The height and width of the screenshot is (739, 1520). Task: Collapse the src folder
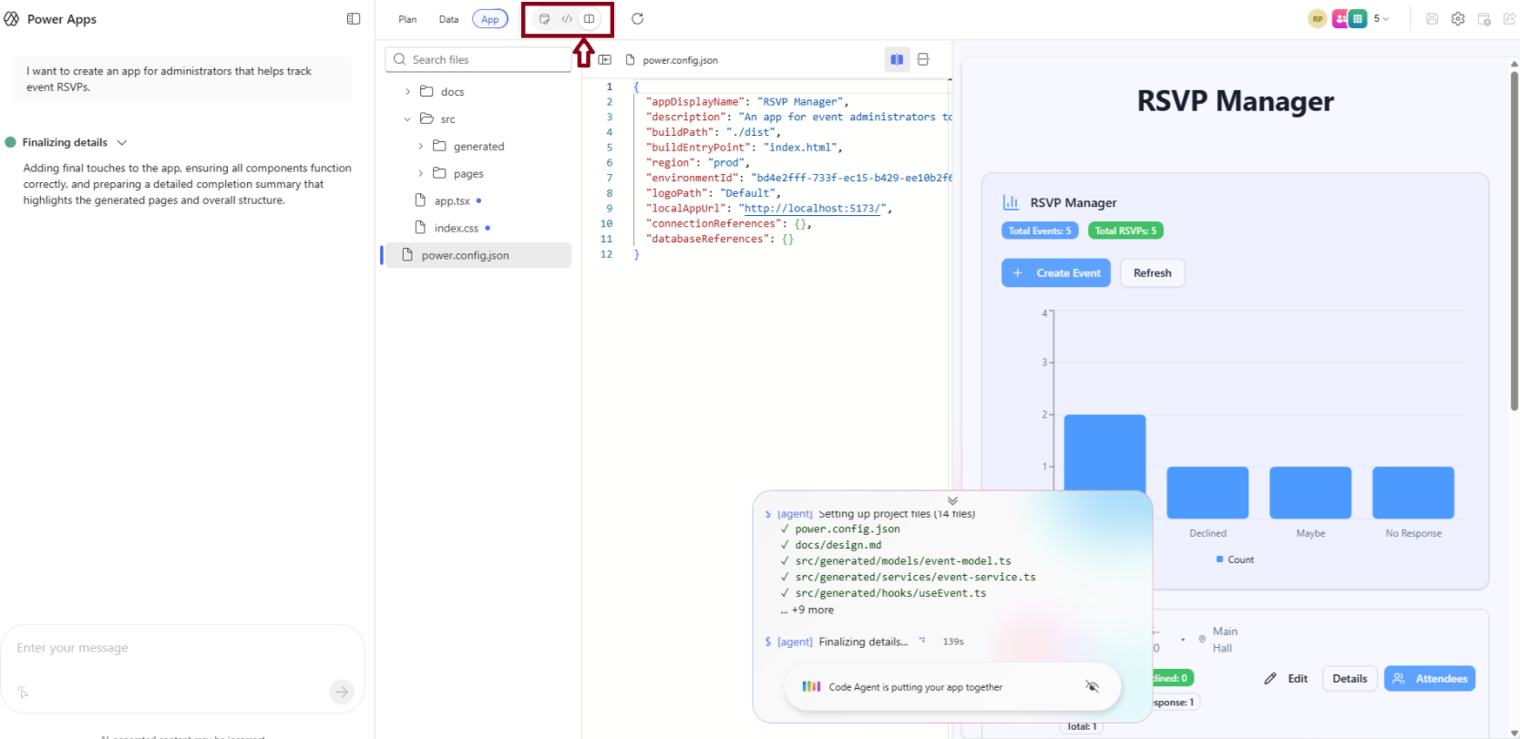pos(407,119)
